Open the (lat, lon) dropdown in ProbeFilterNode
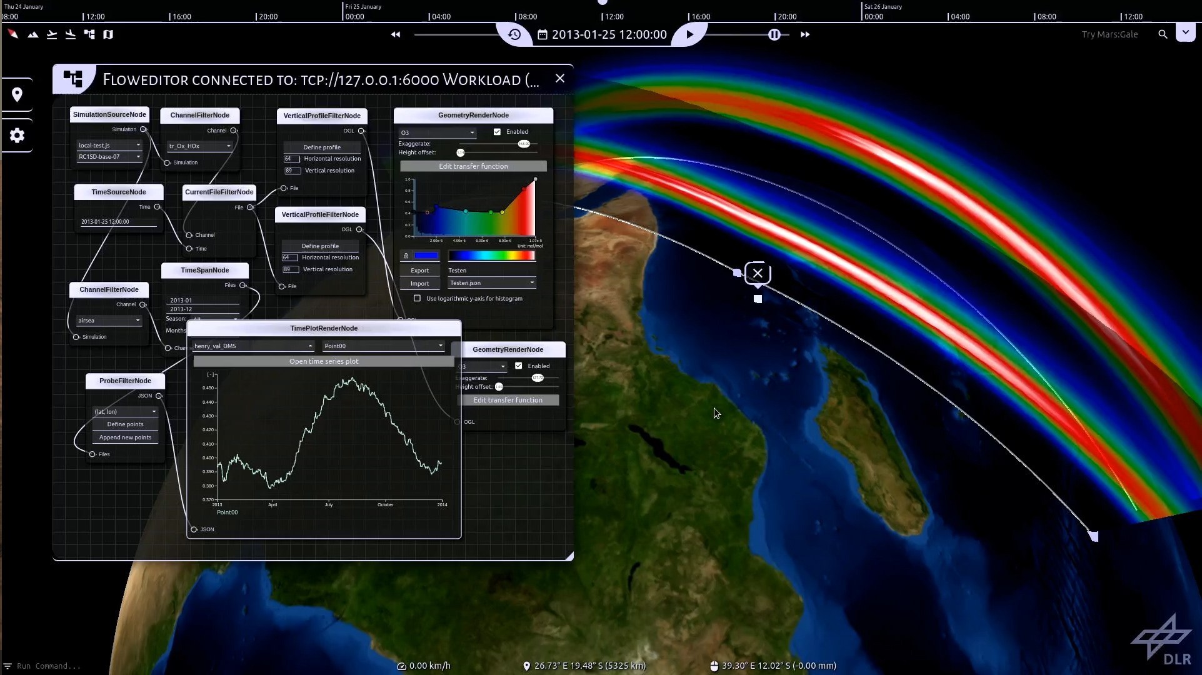Screen dimensions: 1202x675 pos(125,411)
